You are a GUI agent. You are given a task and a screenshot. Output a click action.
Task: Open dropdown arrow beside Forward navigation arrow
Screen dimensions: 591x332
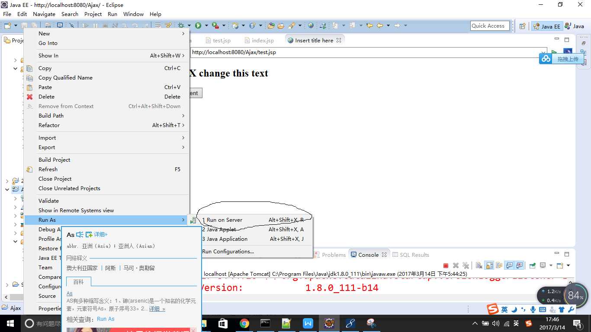pyautogui.click(x=405, y=26)
